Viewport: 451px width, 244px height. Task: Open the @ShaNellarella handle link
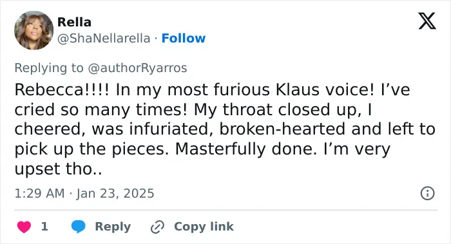pyautogui.click(x=104, y=38)
